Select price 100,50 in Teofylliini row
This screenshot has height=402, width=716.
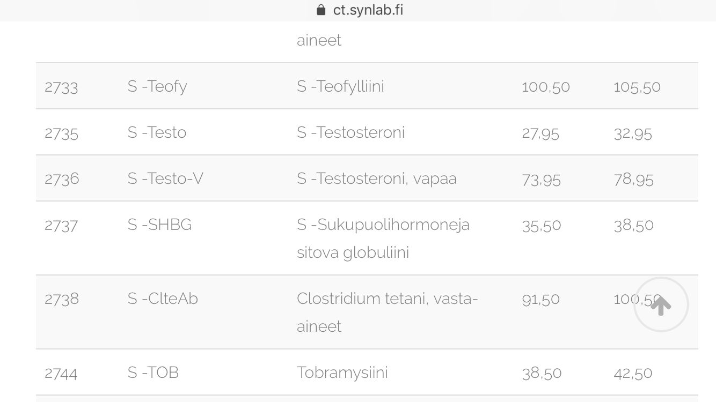(x=546, y=87)
